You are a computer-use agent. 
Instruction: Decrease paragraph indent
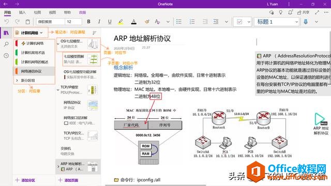tap(205, 22)
